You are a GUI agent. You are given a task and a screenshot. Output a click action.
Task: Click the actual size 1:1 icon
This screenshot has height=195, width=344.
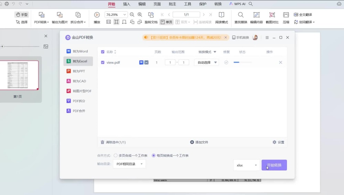pyautogui.click(x=108, y=22)
